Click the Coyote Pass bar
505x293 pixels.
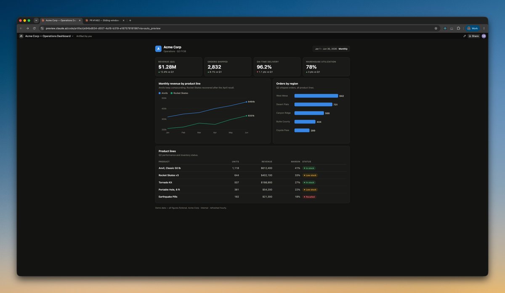pos(302,130)
